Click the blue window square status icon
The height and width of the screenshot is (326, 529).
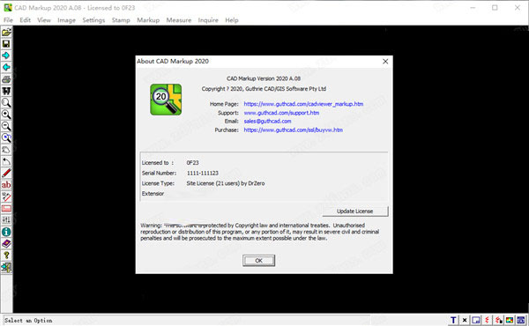point(476,320)
